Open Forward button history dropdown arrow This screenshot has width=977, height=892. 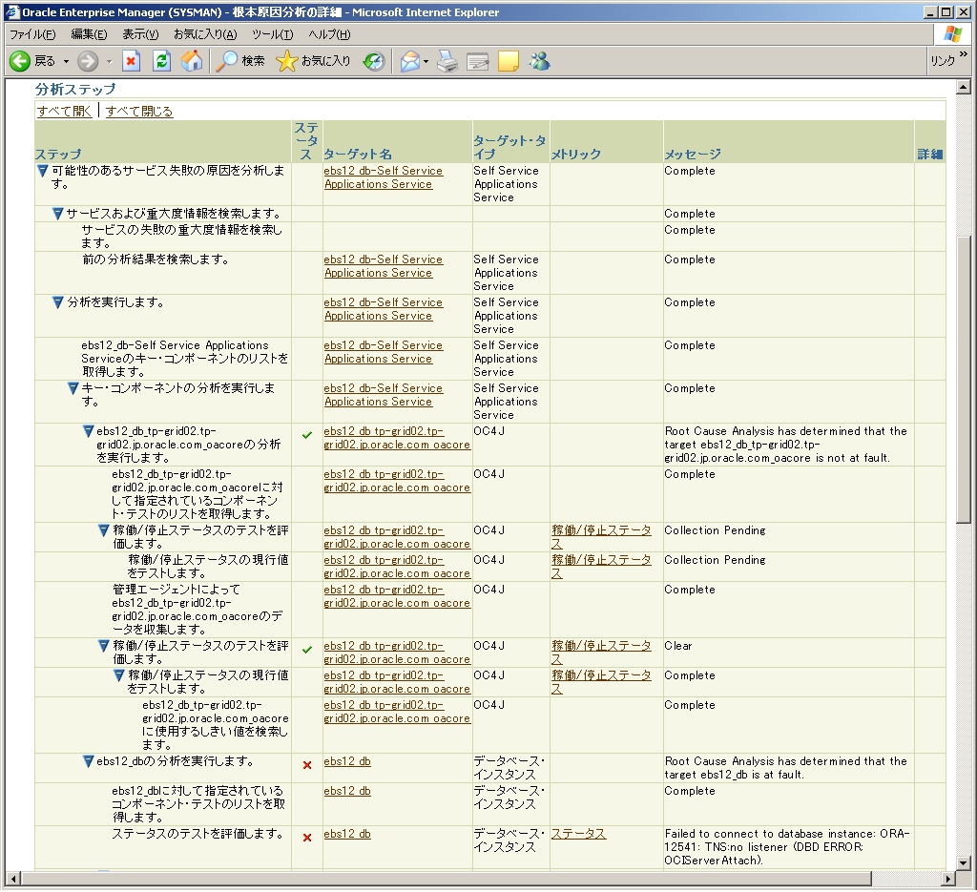click(109, 62)
